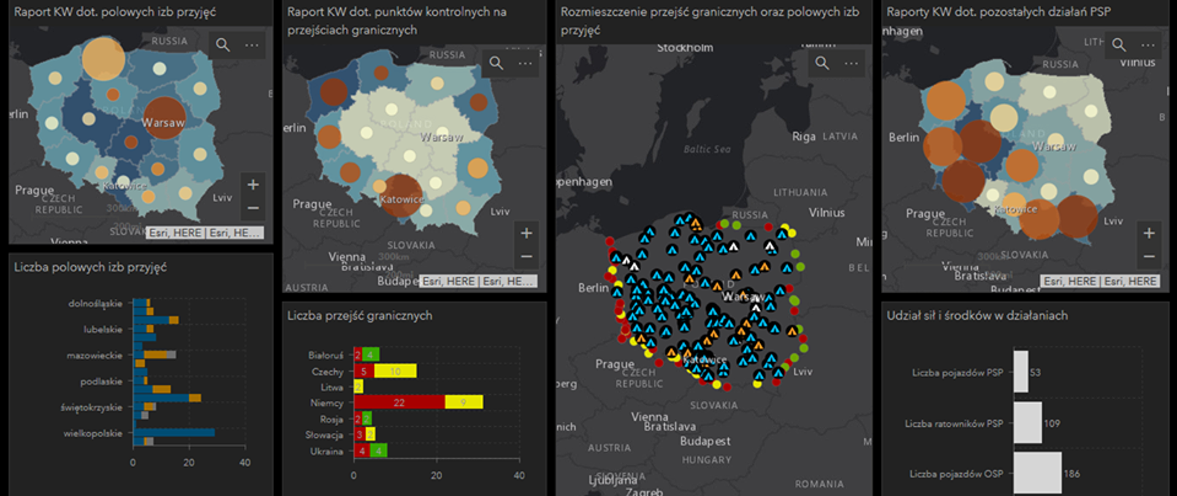1177x496 pixels.
Task: Open ellipsis menu on border crossings location map
Action: pyautogui.click(x=851, y=63)
